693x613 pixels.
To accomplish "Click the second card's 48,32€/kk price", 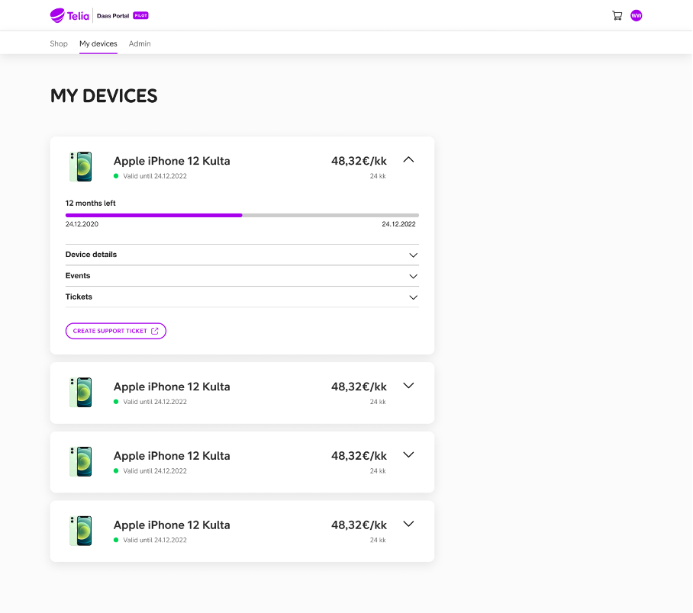I will pos(359,387).
